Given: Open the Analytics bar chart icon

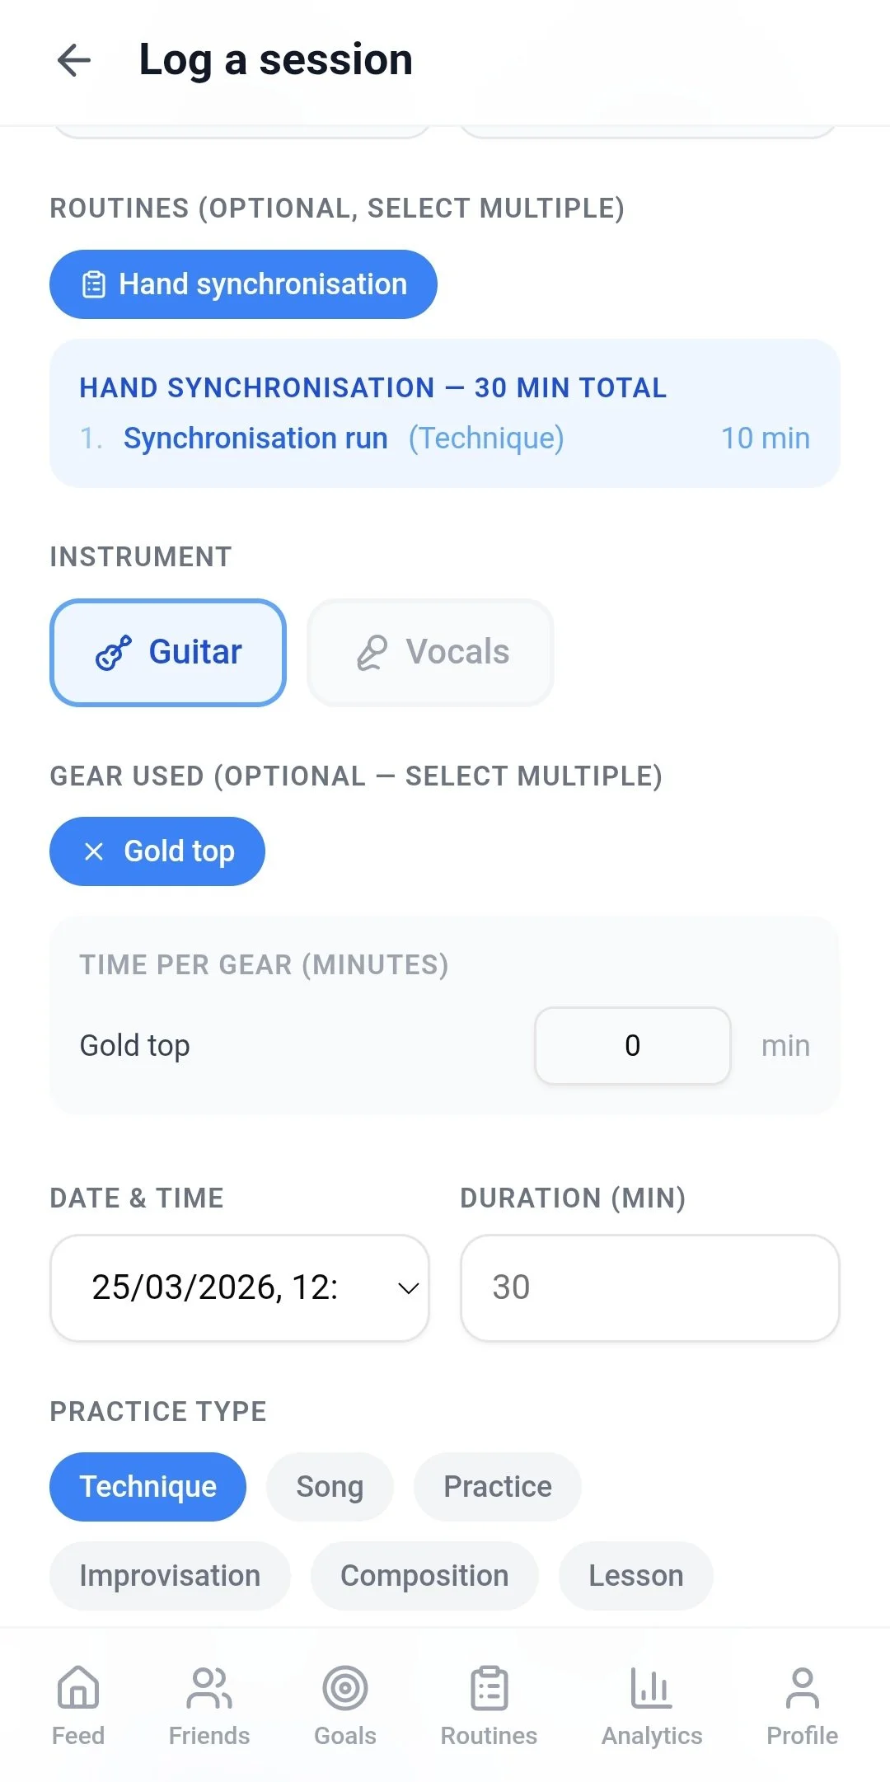Looking at the screenshot, I should (652, 1688).
